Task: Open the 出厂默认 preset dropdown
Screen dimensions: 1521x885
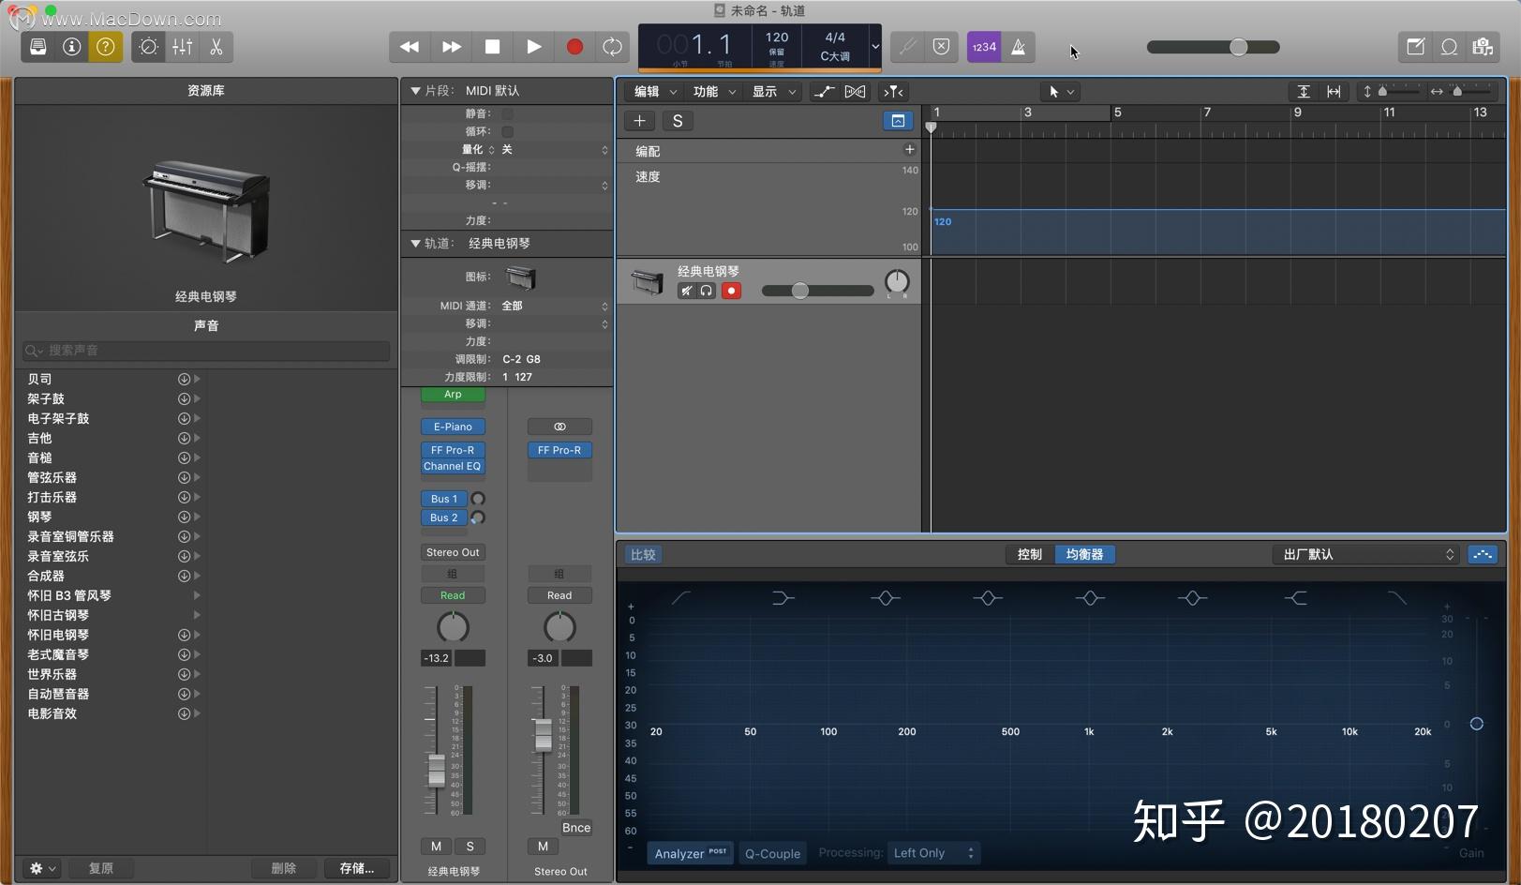Action: (x=1365, y=554)
